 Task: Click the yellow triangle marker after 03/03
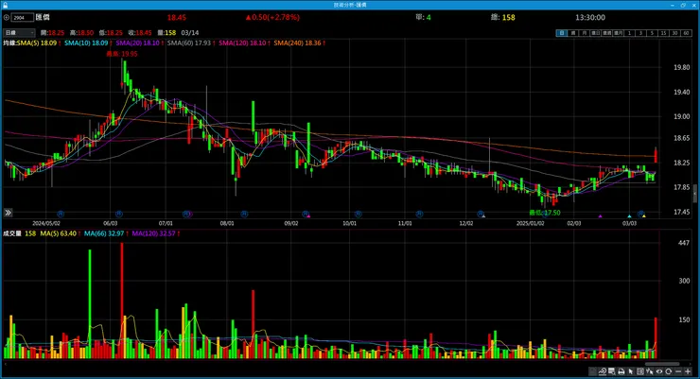(644, 216)
